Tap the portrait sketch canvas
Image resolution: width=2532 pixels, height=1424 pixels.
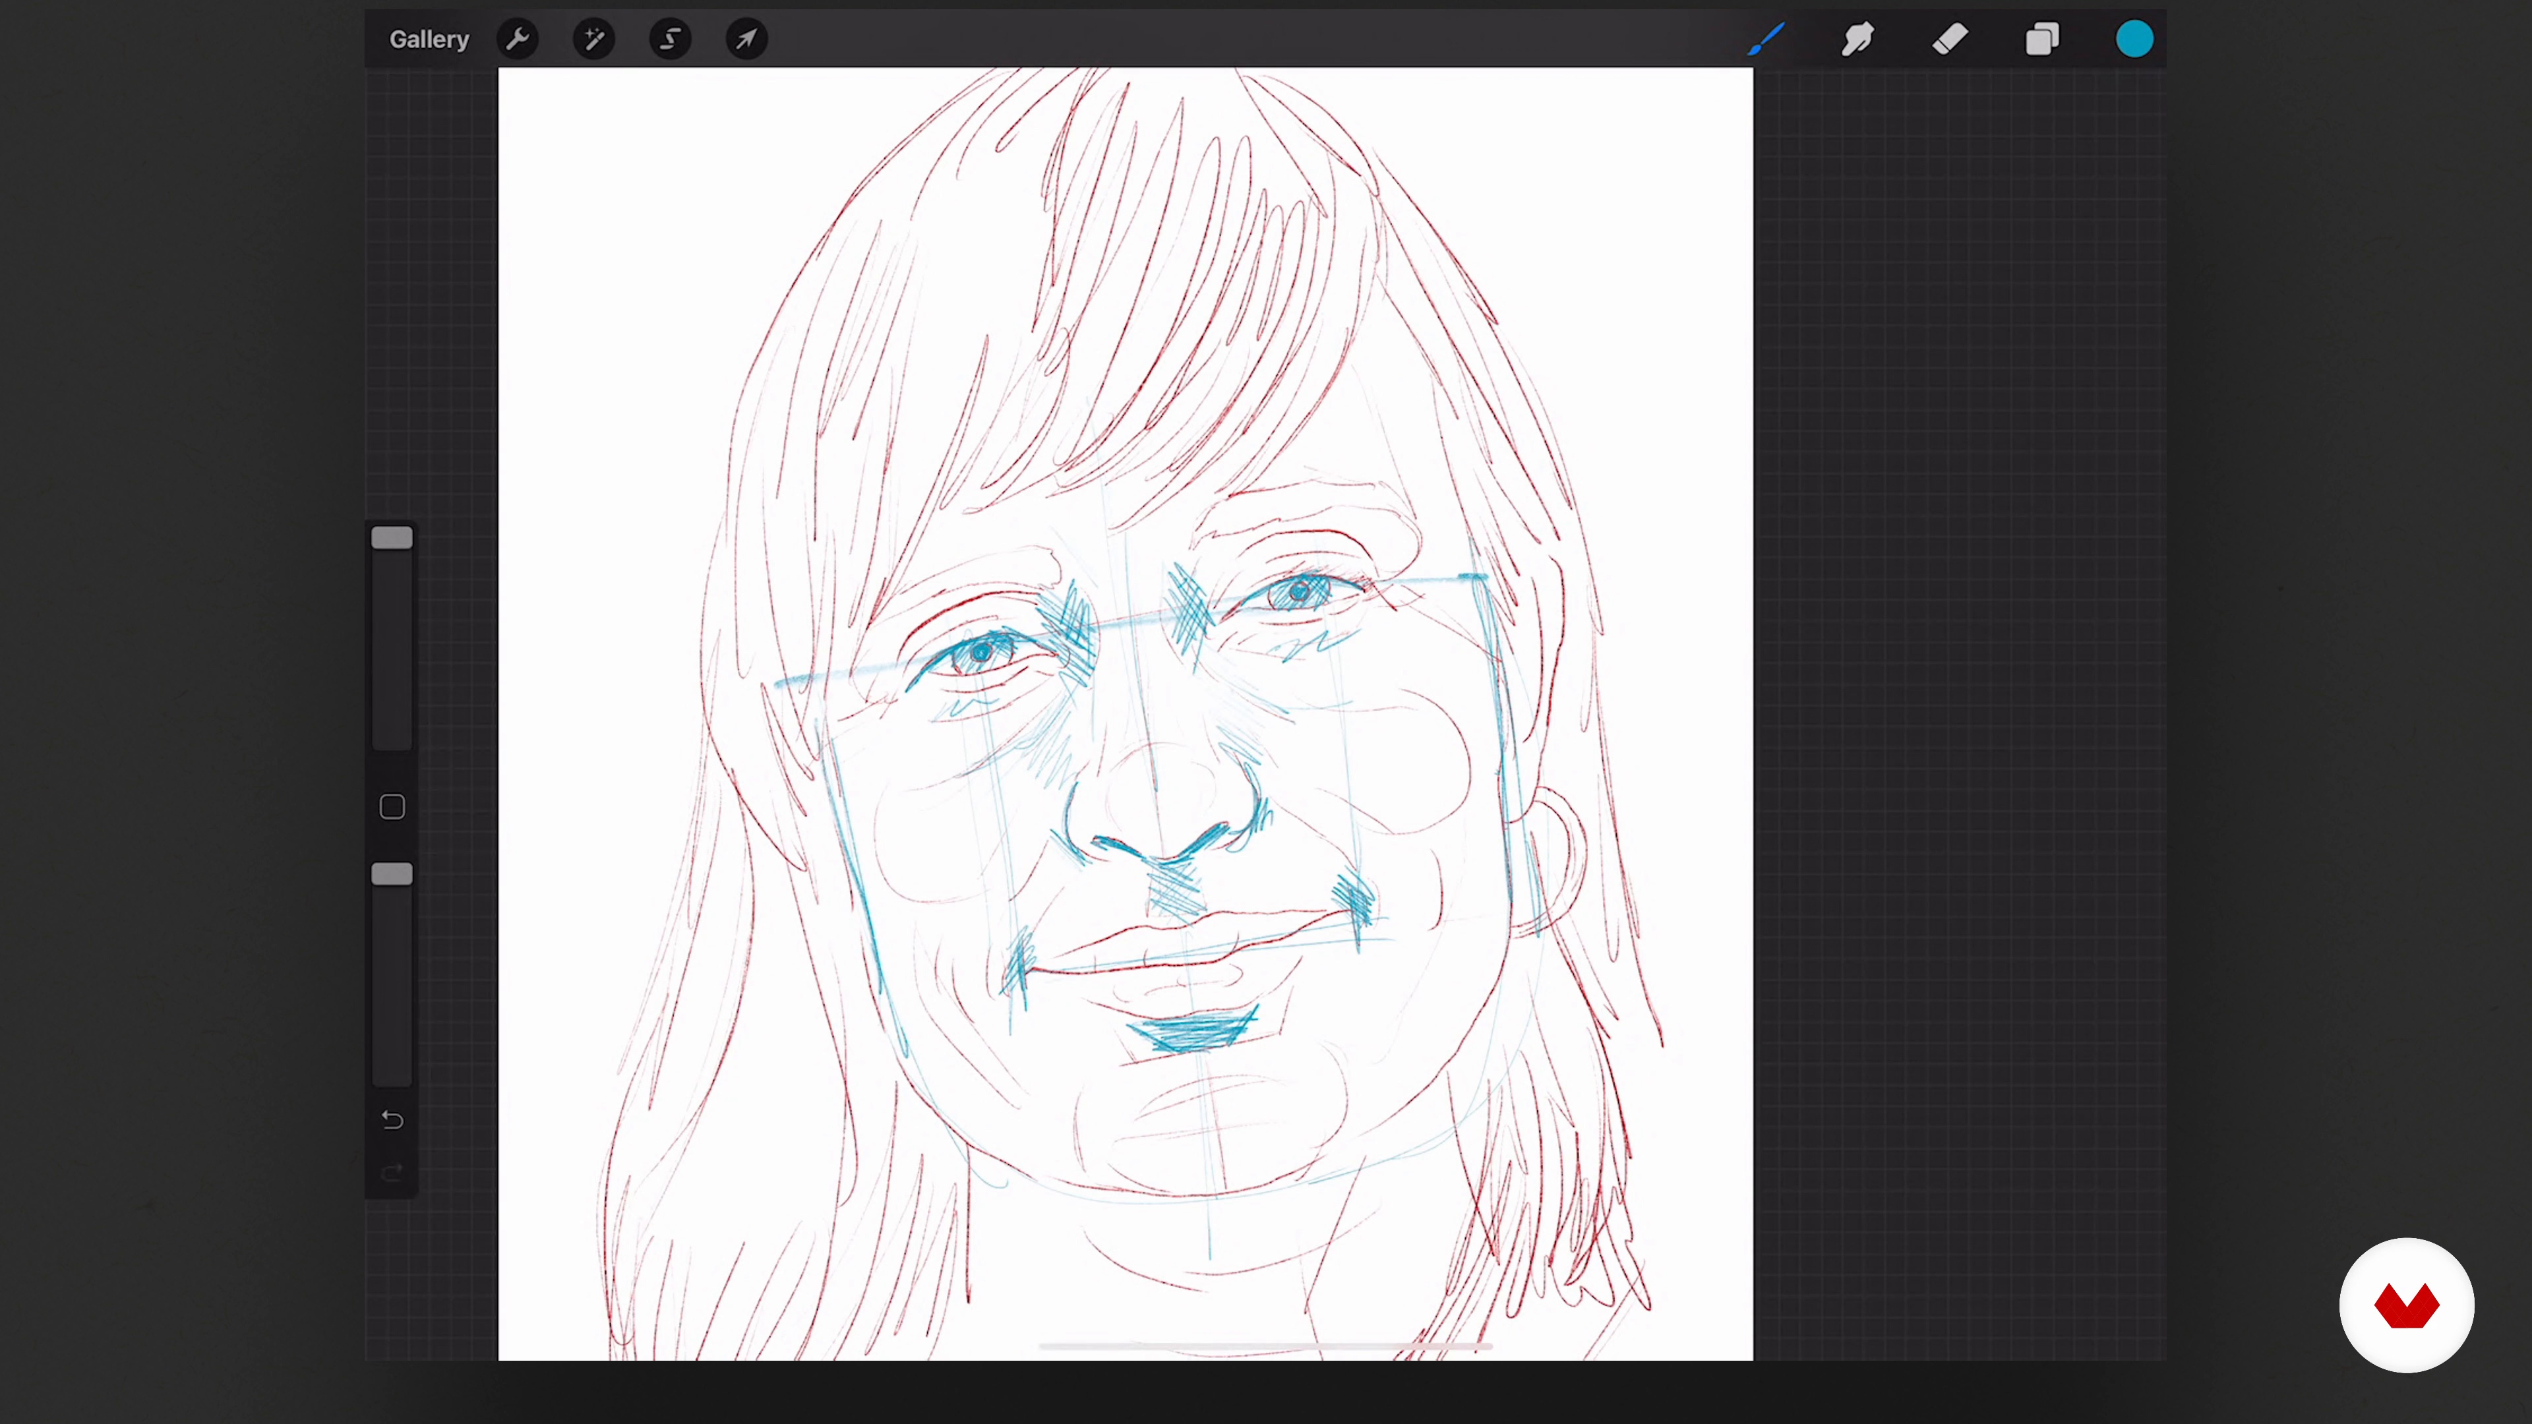click(x=1126, y=713)
